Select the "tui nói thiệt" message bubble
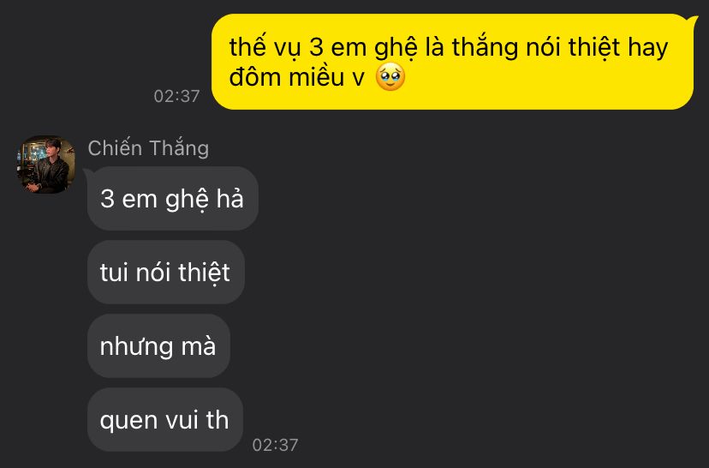709x468 pixels. pyautogui.click(x=166, y=272)
